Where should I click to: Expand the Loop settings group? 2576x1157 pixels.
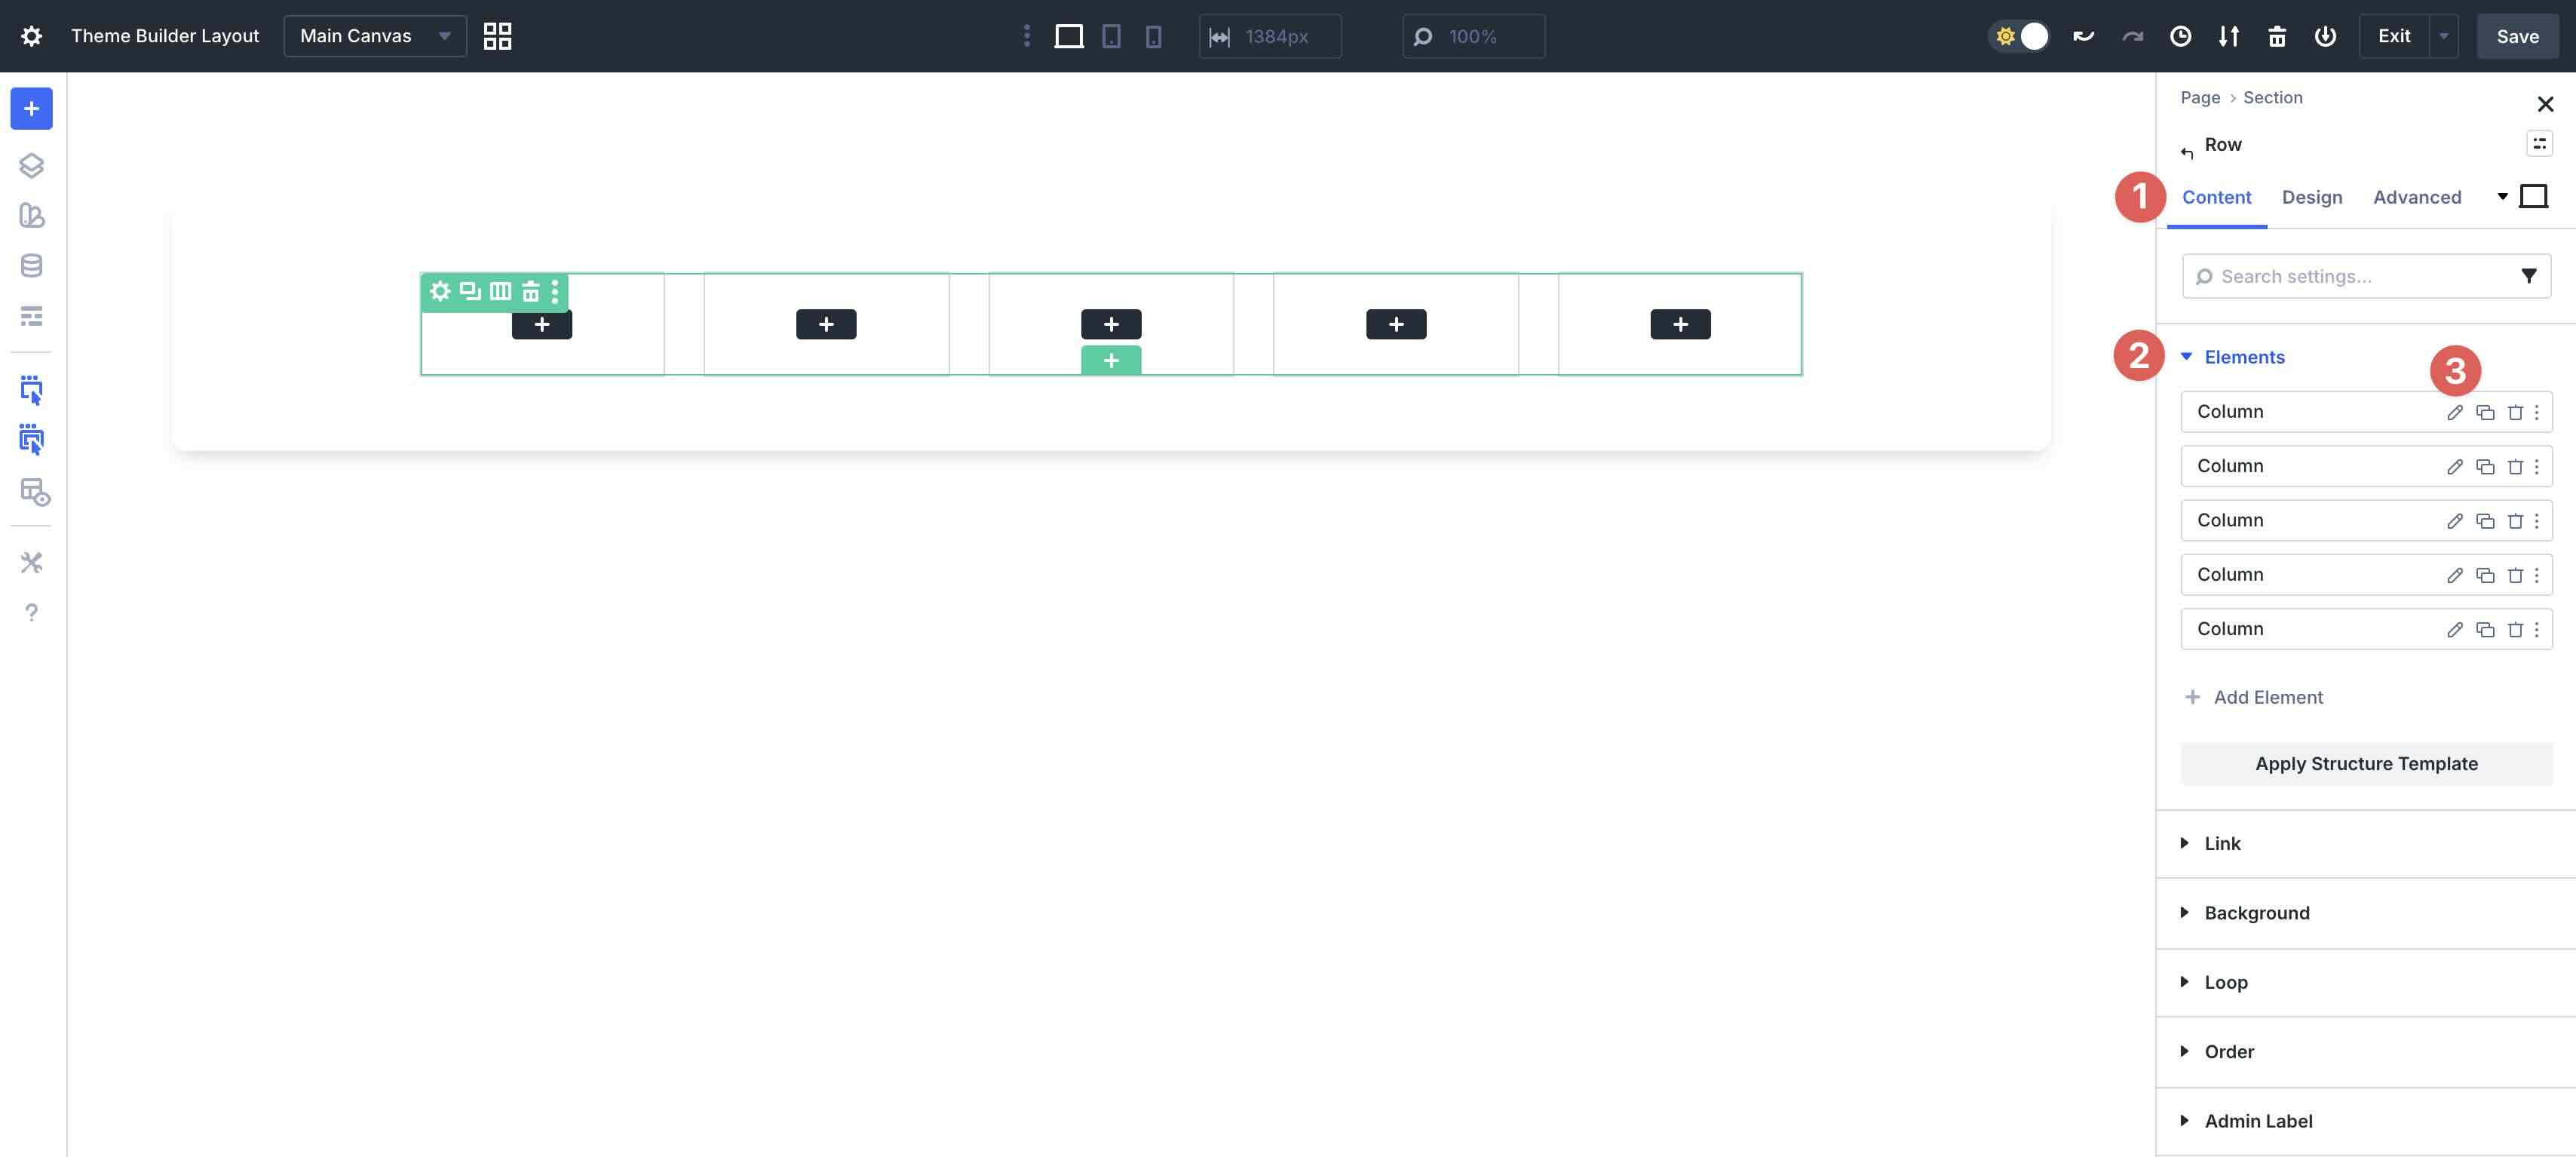(2225, 982)
